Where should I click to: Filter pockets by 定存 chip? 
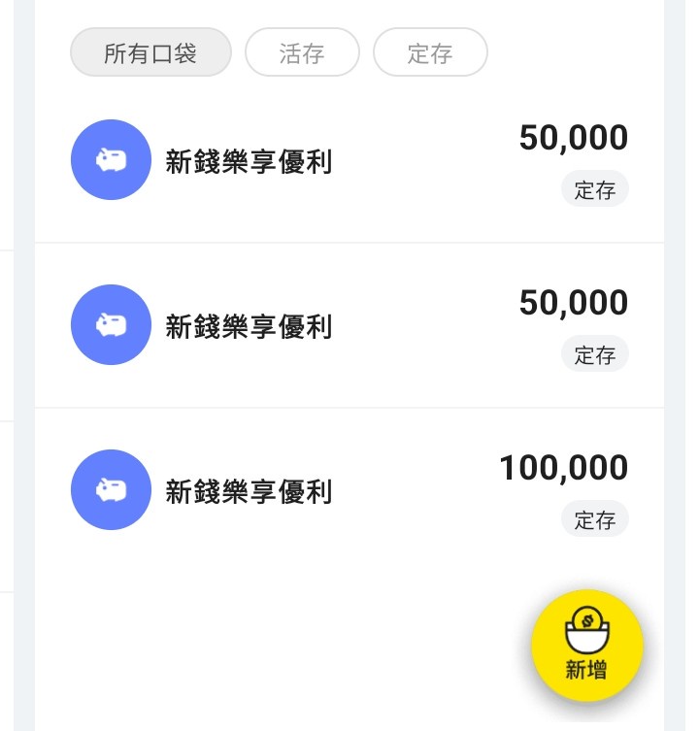coord(430,52)
